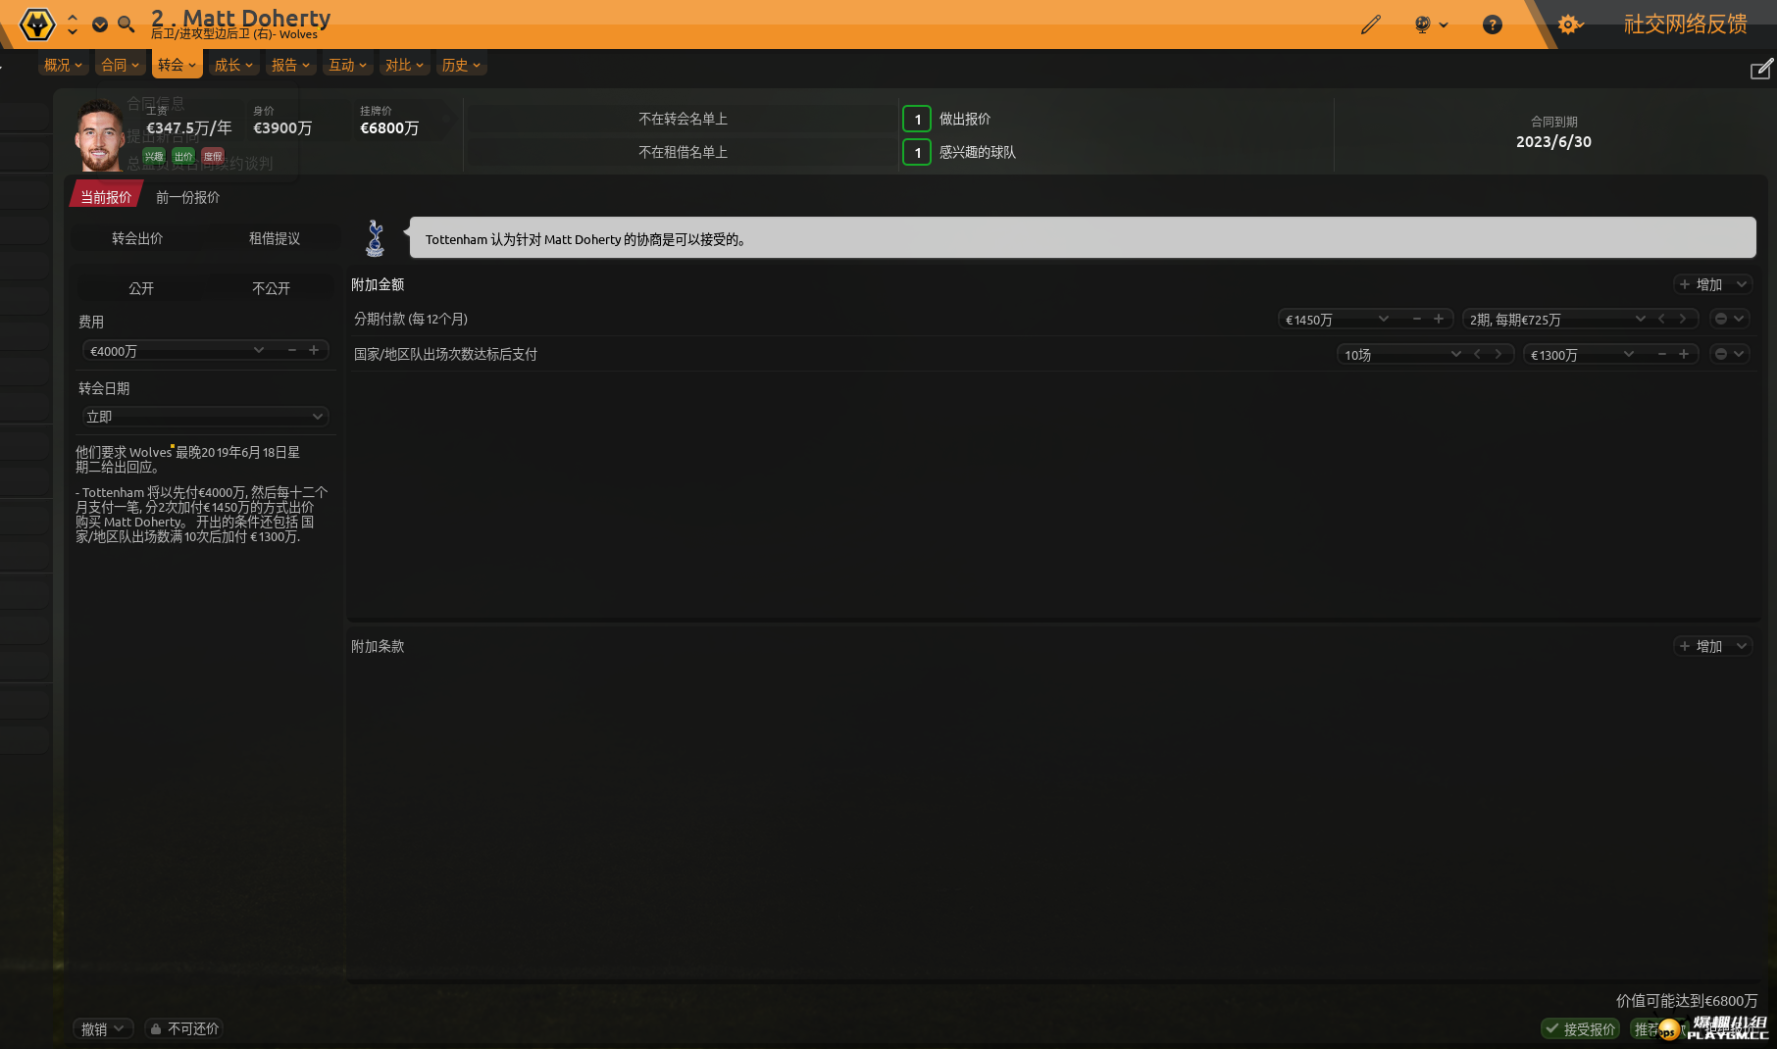Open the 2期, 每期€725万 dropdown

(x=1640, y=319)
